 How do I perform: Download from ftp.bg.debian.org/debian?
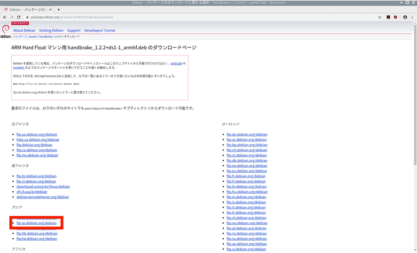[247, 145]
